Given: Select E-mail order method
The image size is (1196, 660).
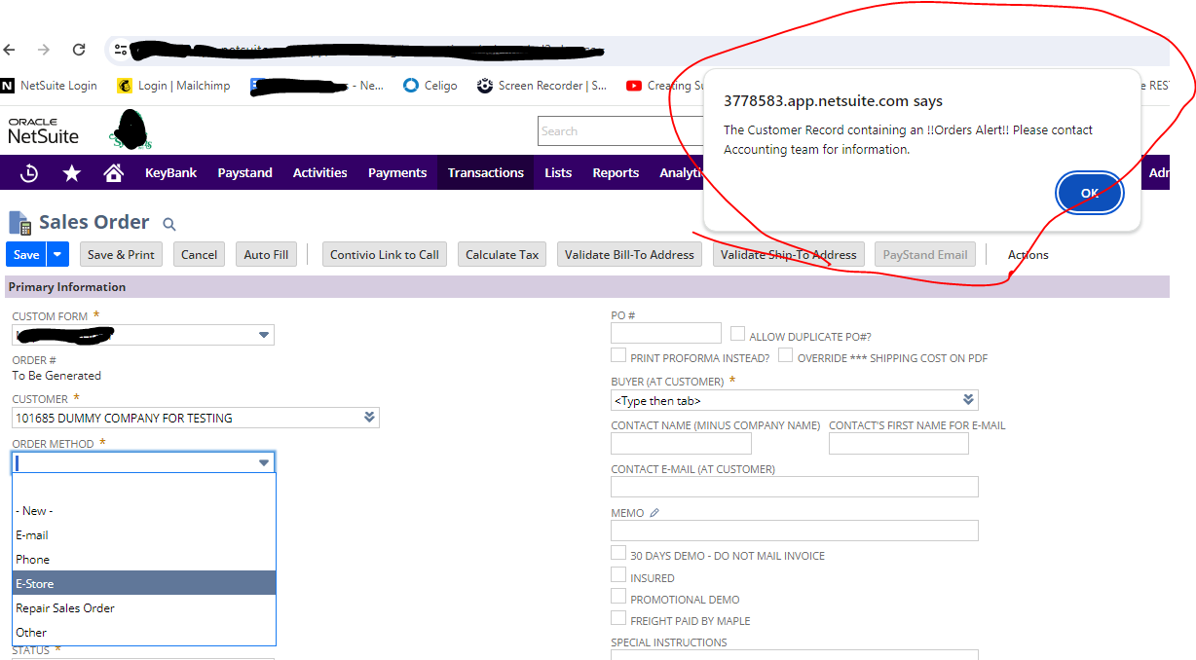Looking at the screenshot, I should tap(144, 534).
